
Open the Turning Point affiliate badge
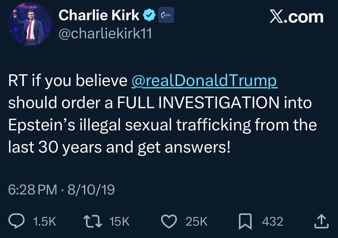click(166, 15)
